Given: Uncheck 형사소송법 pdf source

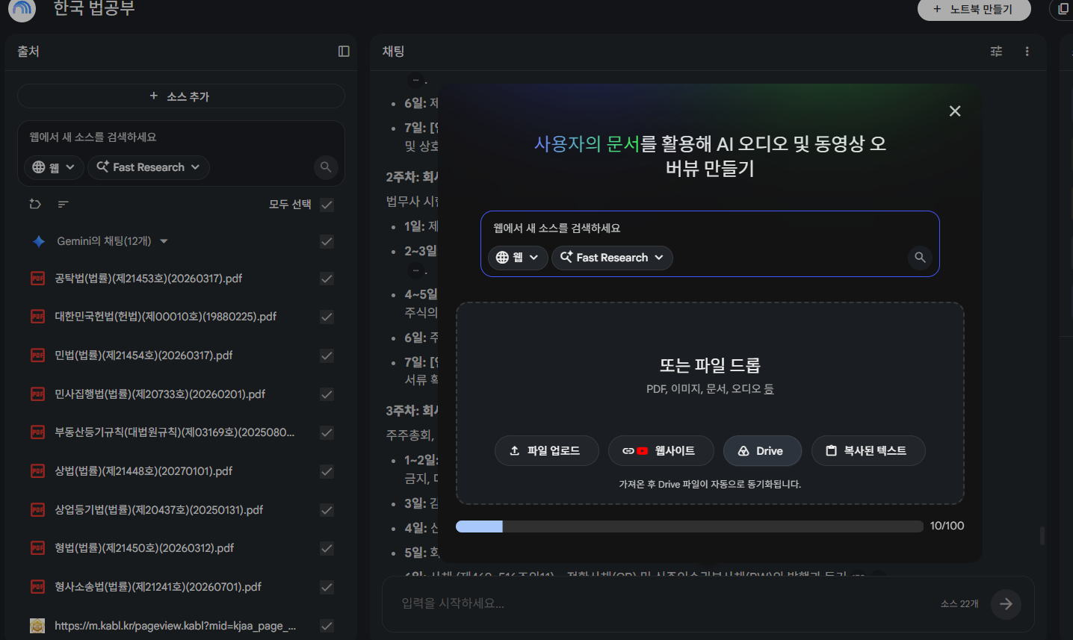Looking at the screenshot, I should pos(327,587).
